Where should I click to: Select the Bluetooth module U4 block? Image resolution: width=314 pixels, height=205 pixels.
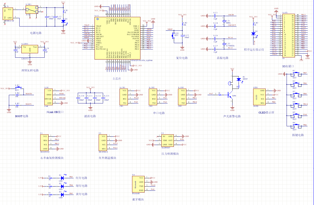(x=138, y=184)
